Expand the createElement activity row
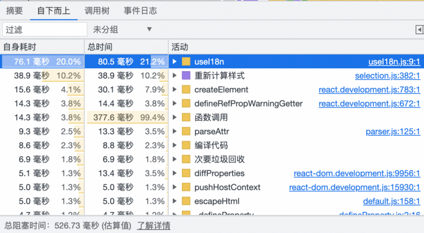The image size is (424, 233). [x=175, y=90]
